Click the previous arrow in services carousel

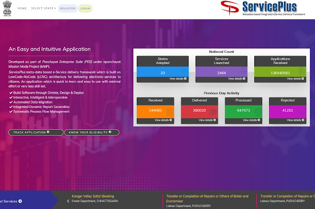click(68, 201)
